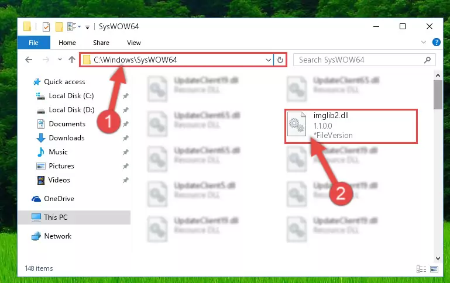Go forward with the right arrow
The width and height of the screenshot is (450, 283).
click(46, 60)
